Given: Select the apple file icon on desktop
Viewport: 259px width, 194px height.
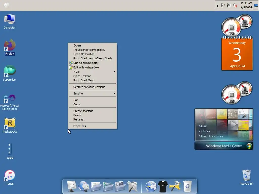Looking at the screenshot, I should coord(10,151).
